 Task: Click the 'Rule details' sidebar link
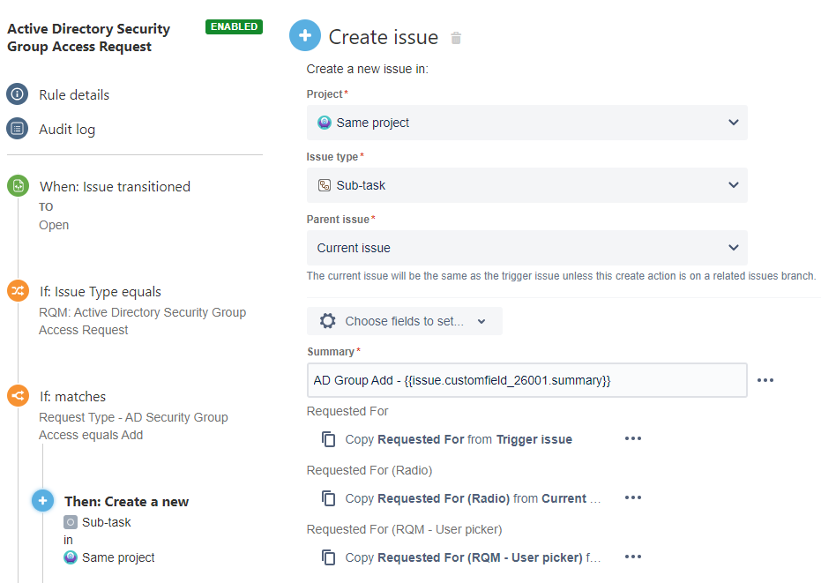click(x=73, y=94)
